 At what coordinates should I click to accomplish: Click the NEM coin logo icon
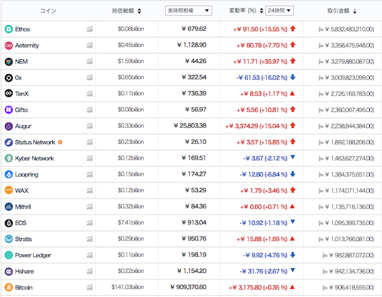(8, 62)
